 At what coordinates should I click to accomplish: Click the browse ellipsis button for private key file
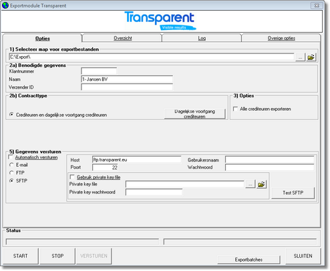(251, 184)
